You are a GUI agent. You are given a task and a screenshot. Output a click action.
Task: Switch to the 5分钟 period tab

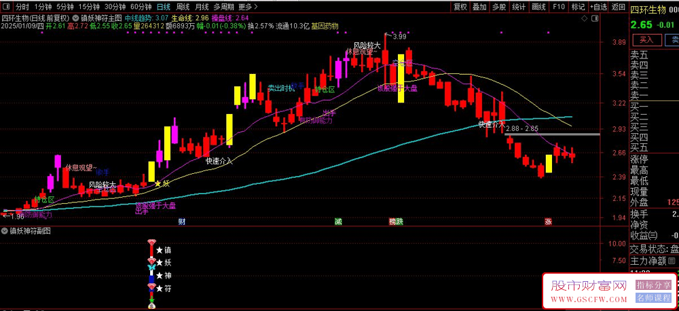(x=65, y=7)
